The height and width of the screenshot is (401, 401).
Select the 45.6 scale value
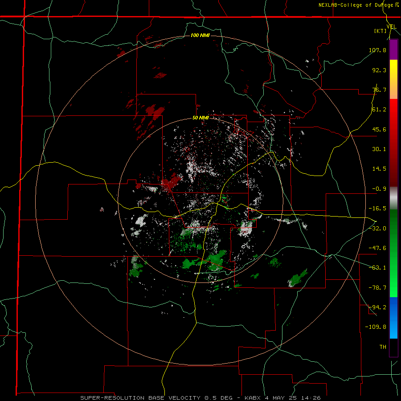pyautogui.click(x=379, y=129)
